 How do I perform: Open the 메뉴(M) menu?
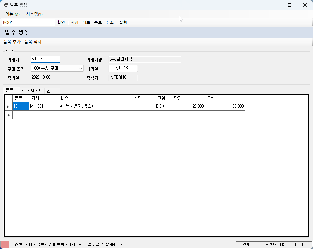click(x=12, y=14)
